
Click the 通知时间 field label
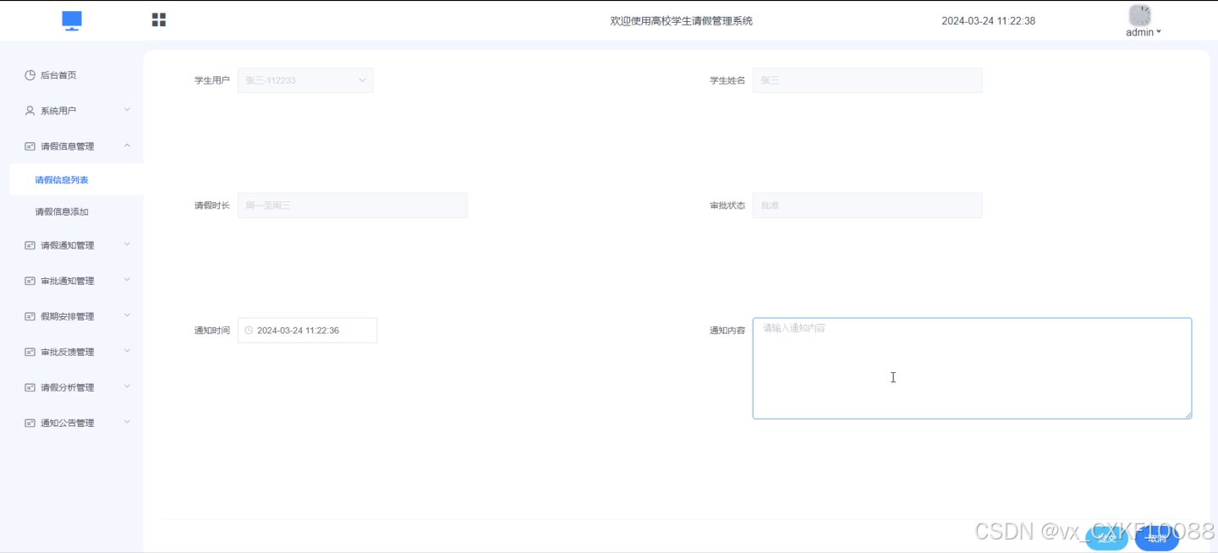[x=212, y=331]
